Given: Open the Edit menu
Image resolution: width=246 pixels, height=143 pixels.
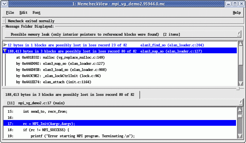Looking at the screenshot, I should click(x=23, y=13).
